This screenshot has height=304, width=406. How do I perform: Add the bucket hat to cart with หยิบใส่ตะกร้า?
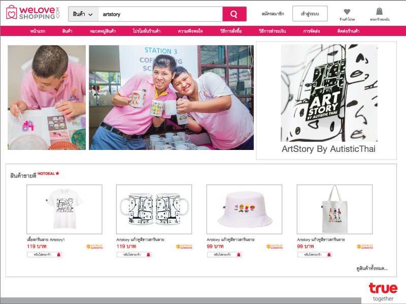click(x=224, y=255)
